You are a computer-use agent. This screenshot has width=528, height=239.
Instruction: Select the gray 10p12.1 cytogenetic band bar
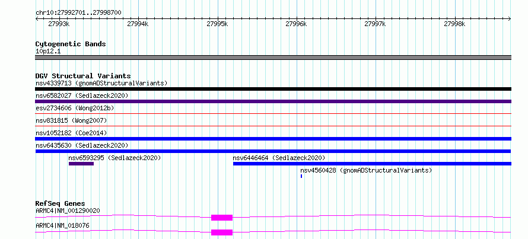(273, 58)
